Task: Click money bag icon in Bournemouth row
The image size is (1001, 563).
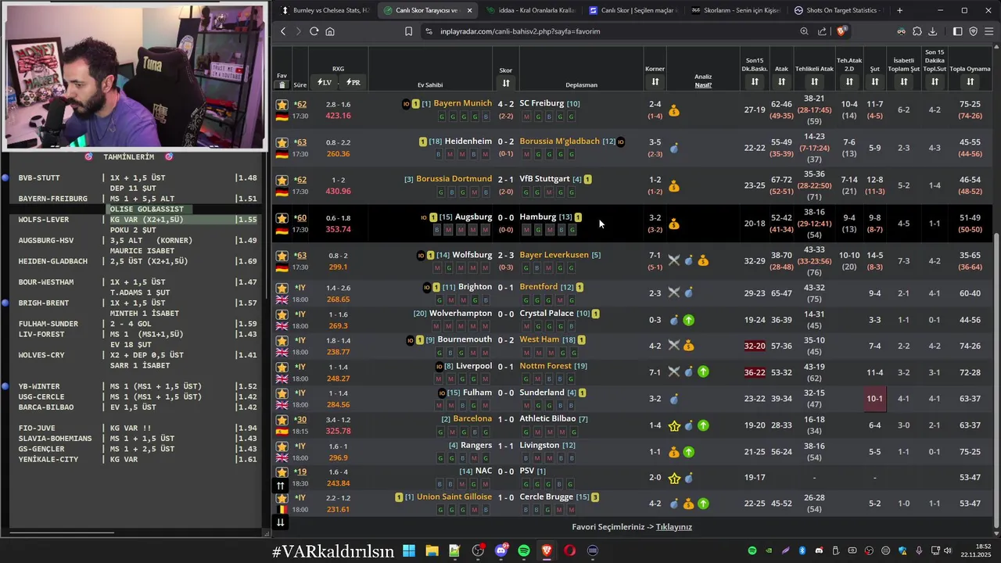Action: pyautogui.click(x=689, y=346)
